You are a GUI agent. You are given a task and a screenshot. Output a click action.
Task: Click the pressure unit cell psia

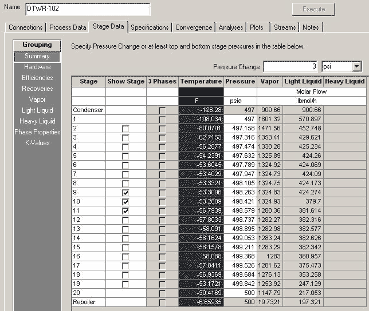[x=240, y=101]
